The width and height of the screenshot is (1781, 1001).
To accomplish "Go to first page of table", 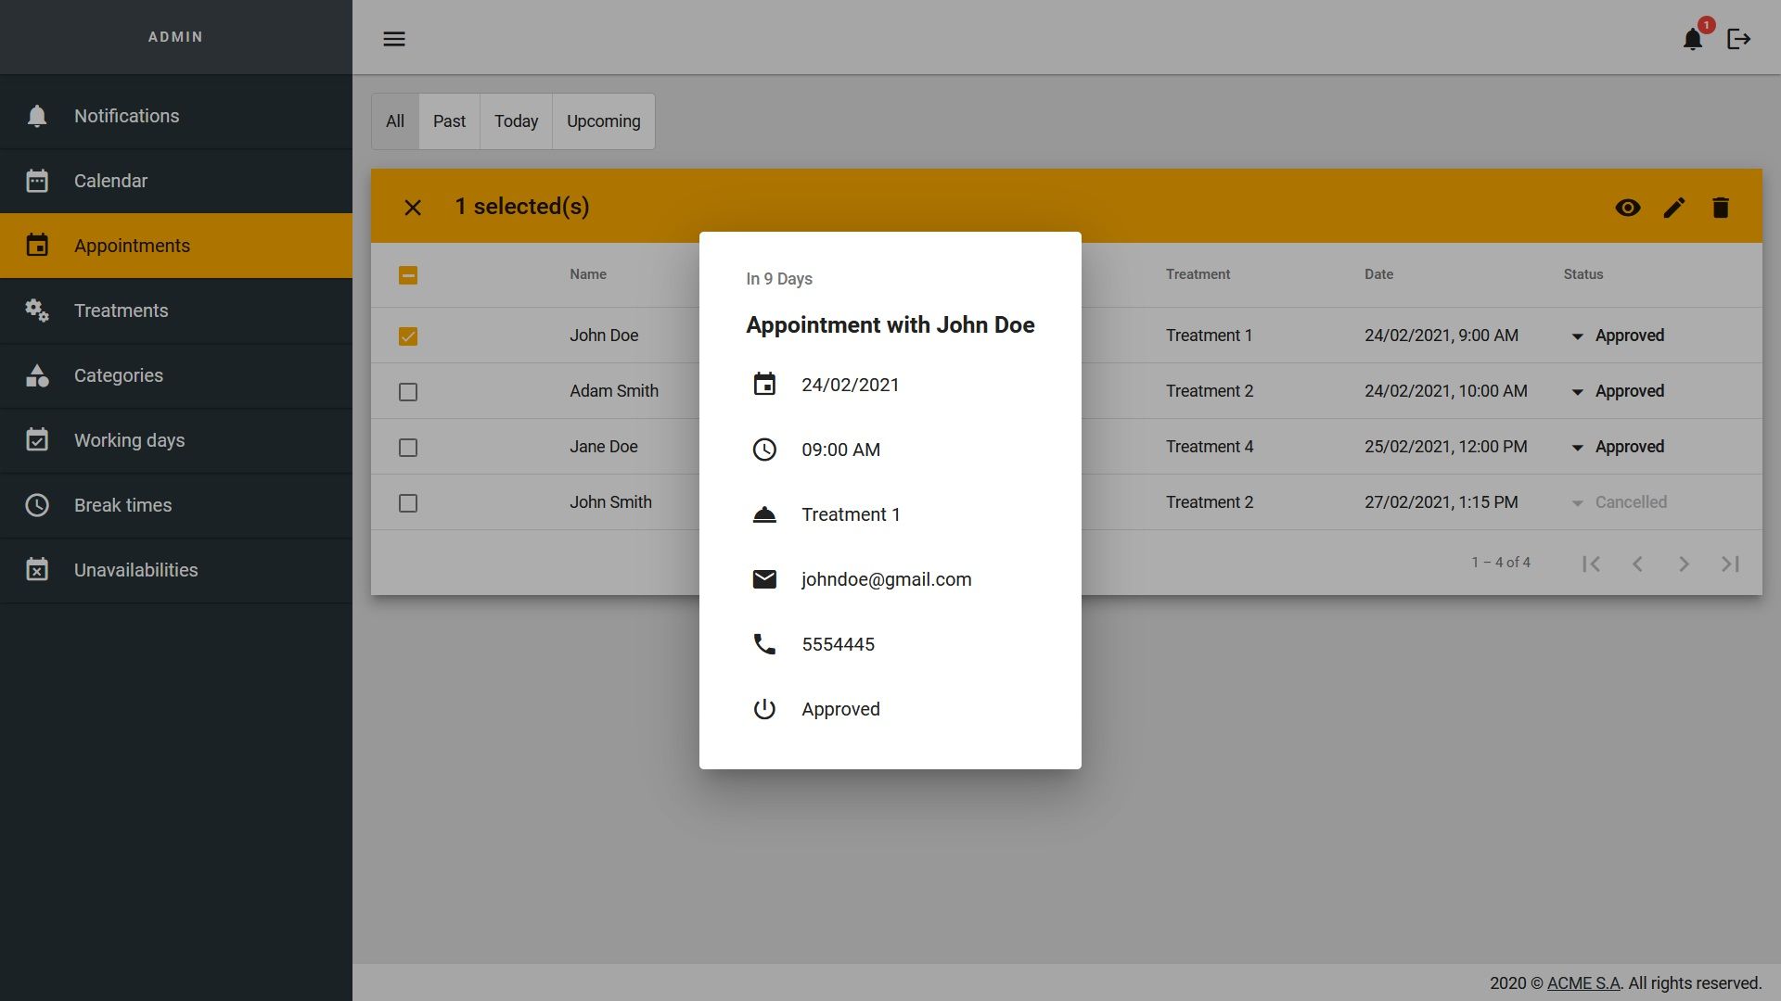I will 1592,564.
